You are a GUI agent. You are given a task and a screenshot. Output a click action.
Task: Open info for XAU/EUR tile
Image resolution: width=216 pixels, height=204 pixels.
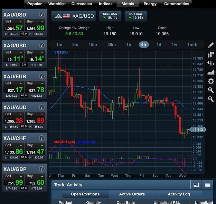[41, 76]
